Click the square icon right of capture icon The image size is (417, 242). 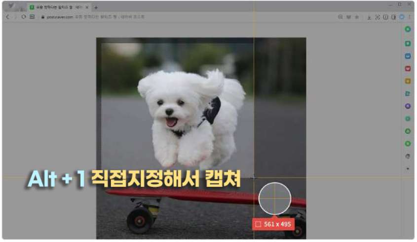pyautogui.click(x=385, y=18)
